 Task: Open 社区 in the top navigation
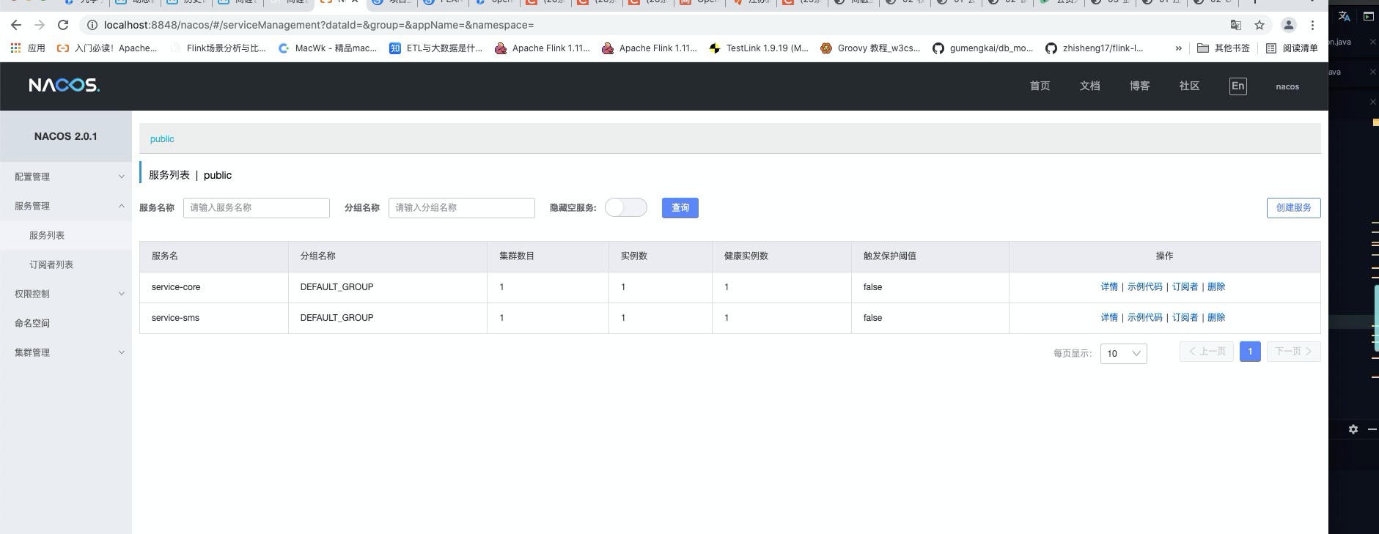coord(1189,86)
